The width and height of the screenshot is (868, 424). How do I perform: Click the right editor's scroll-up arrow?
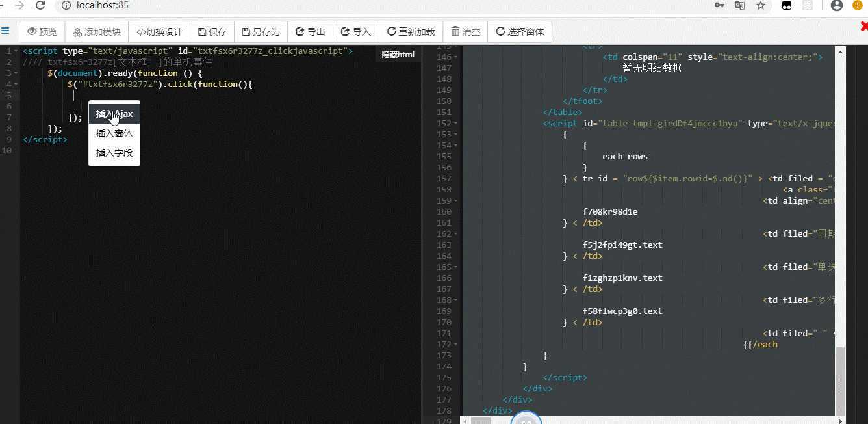[840, 51]
